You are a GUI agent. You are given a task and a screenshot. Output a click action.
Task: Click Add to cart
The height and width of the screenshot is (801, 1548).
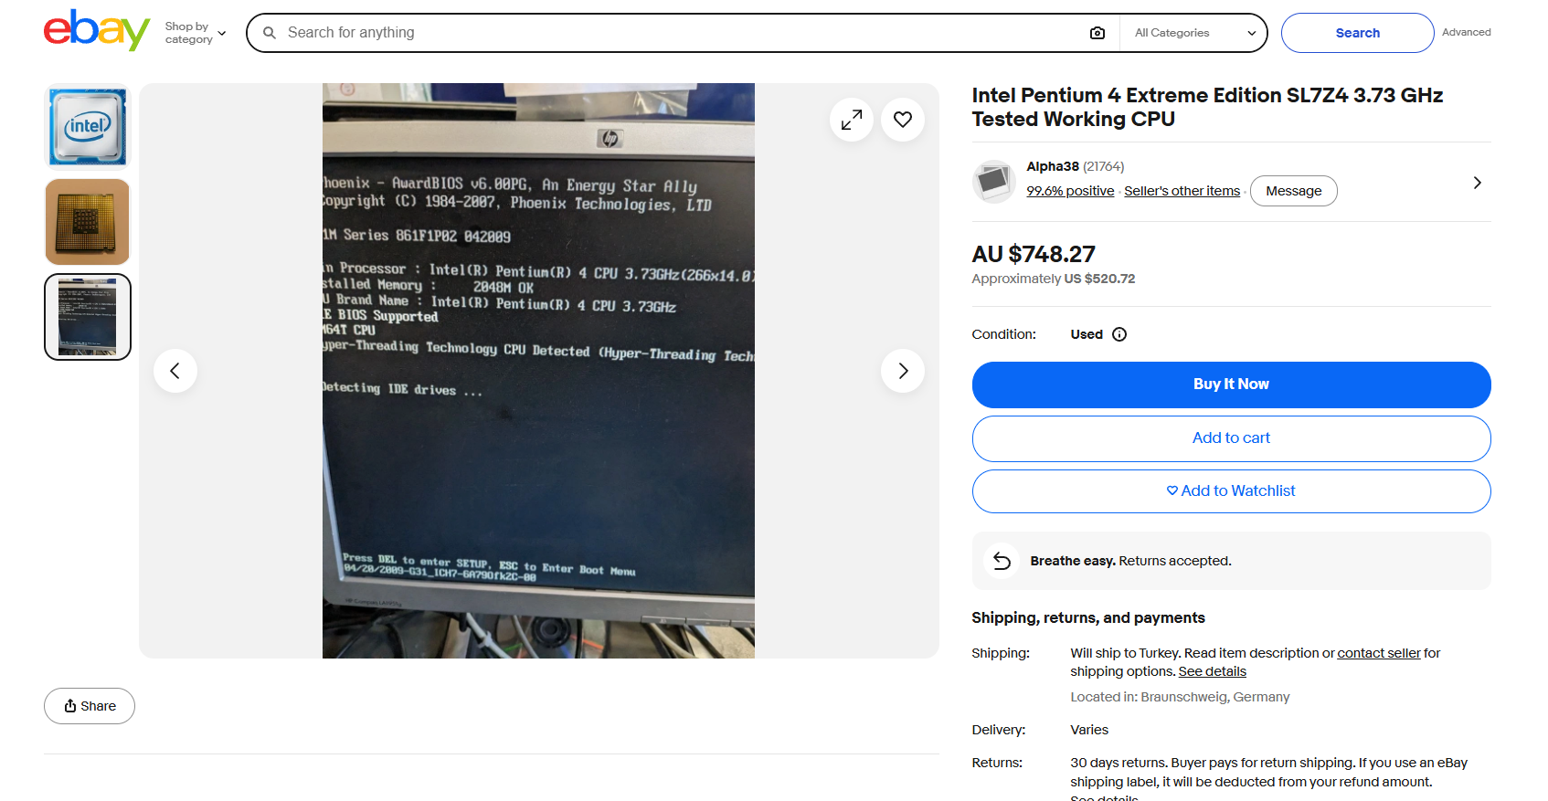[x=1232, y=438]
